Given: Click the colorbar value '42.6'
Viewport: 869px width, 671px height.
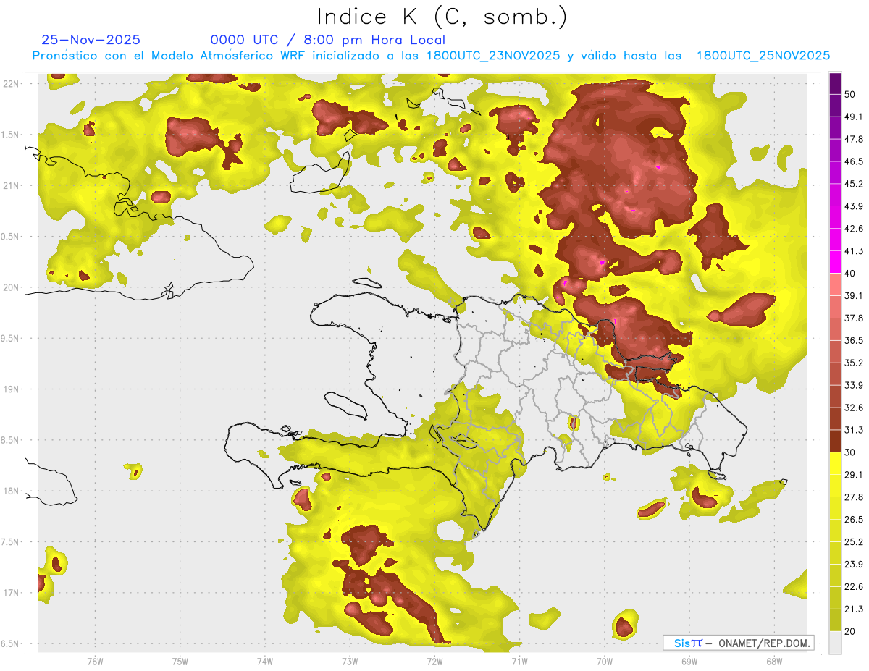Looking at the screenshot, I should click(854, 229).
